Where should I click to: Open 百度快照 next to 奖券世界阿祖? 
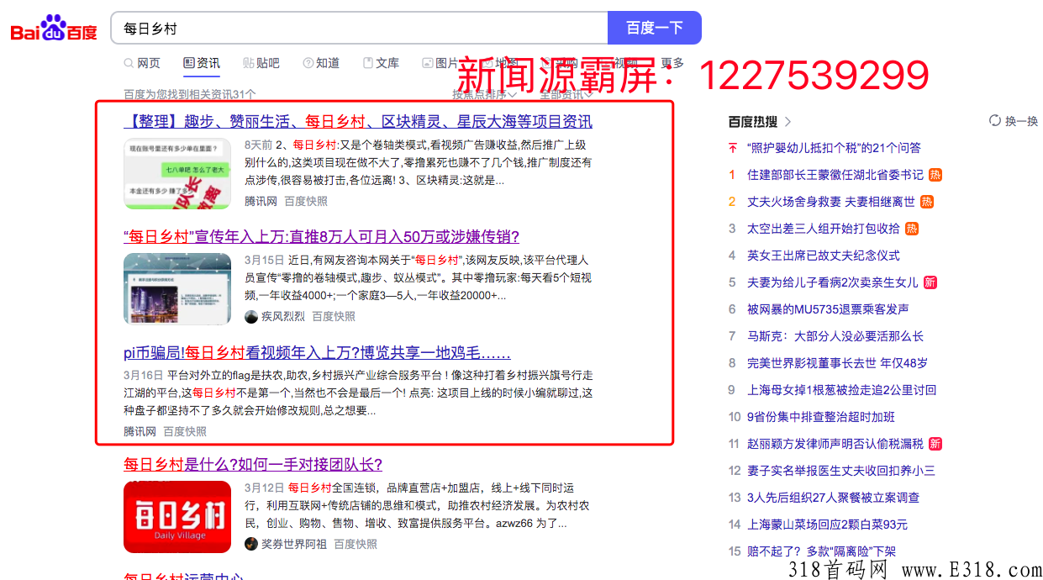pyautogui.click(x=356, y=545)
